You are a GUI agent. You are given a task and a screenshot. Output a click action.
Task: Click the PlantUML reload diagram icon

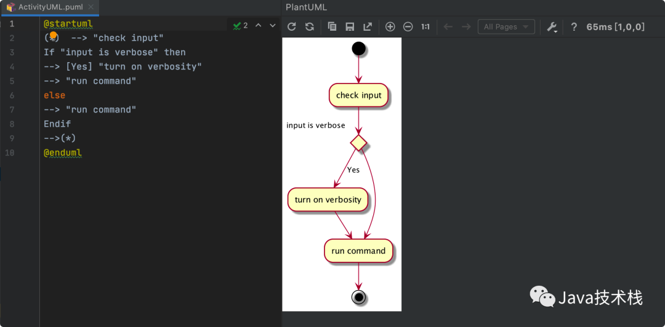[291, 26]
